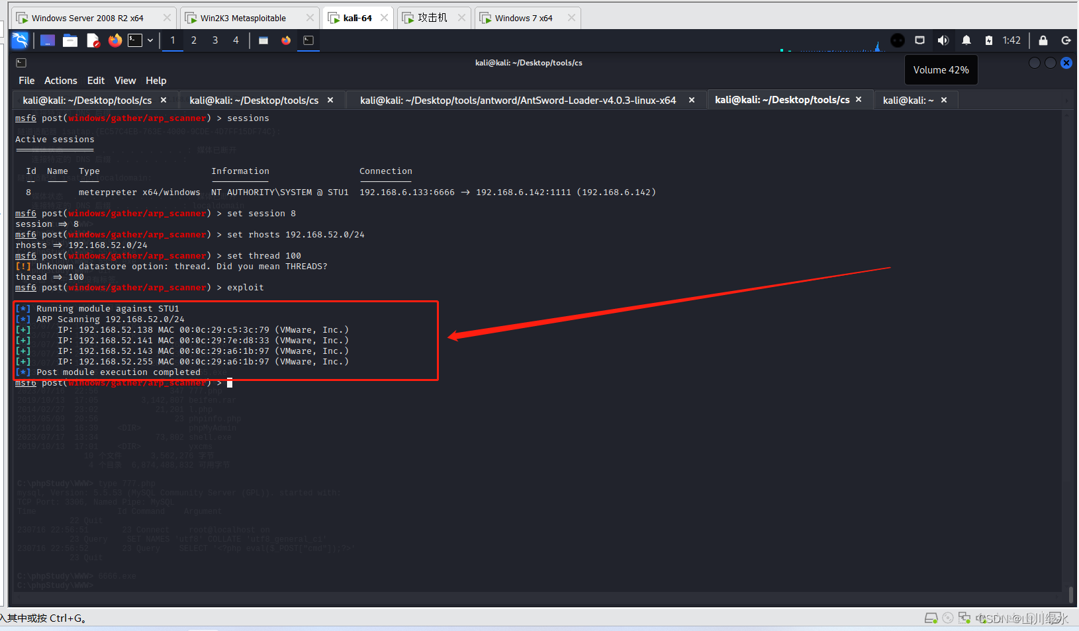This screenshot has height=631, width=1079.
Task: Switch to second kali tools/cs terminal tab
Action: 254,101
